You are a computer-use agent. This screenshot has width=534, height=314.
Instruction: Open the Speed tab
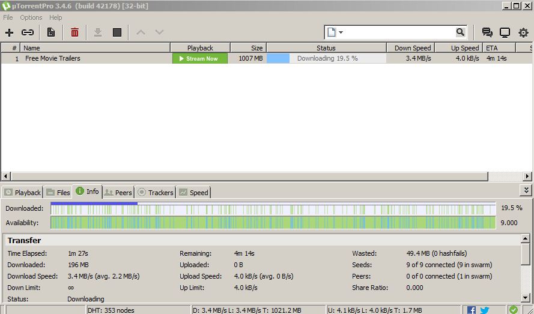[x=194, y=192]
